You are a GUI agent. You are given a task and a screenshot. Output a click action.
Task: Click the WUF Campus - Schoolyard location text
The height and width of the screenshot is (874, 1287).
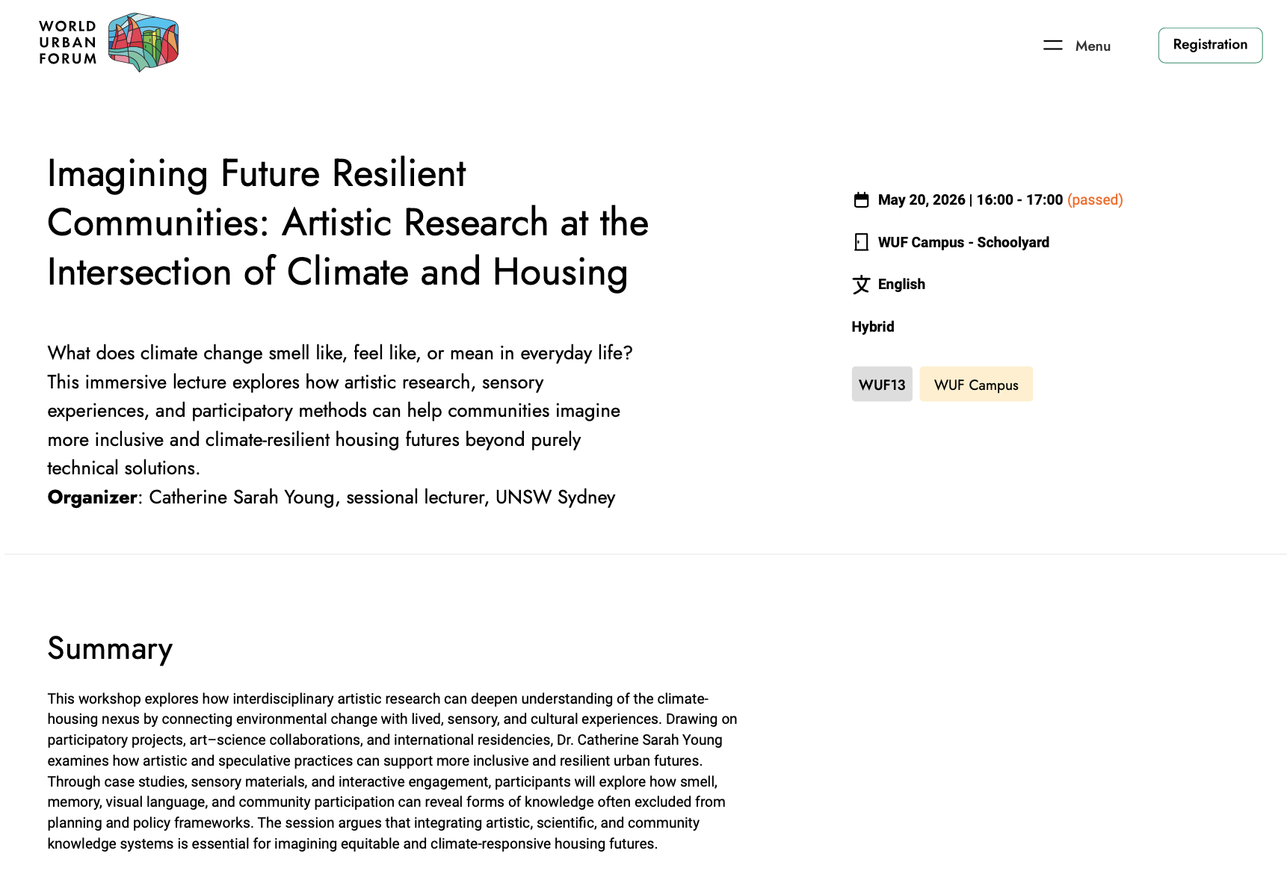coord(963,242)
